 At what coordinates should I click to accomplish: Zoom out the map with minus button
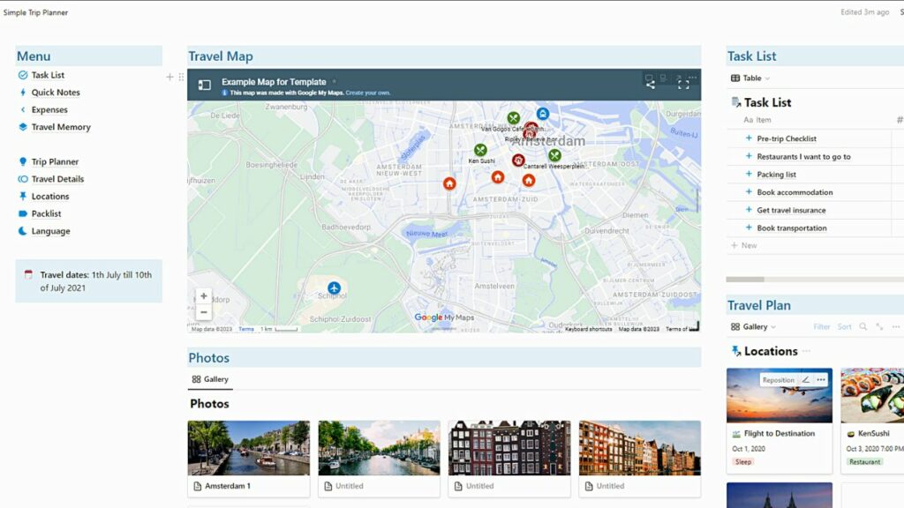click(204, 312)
